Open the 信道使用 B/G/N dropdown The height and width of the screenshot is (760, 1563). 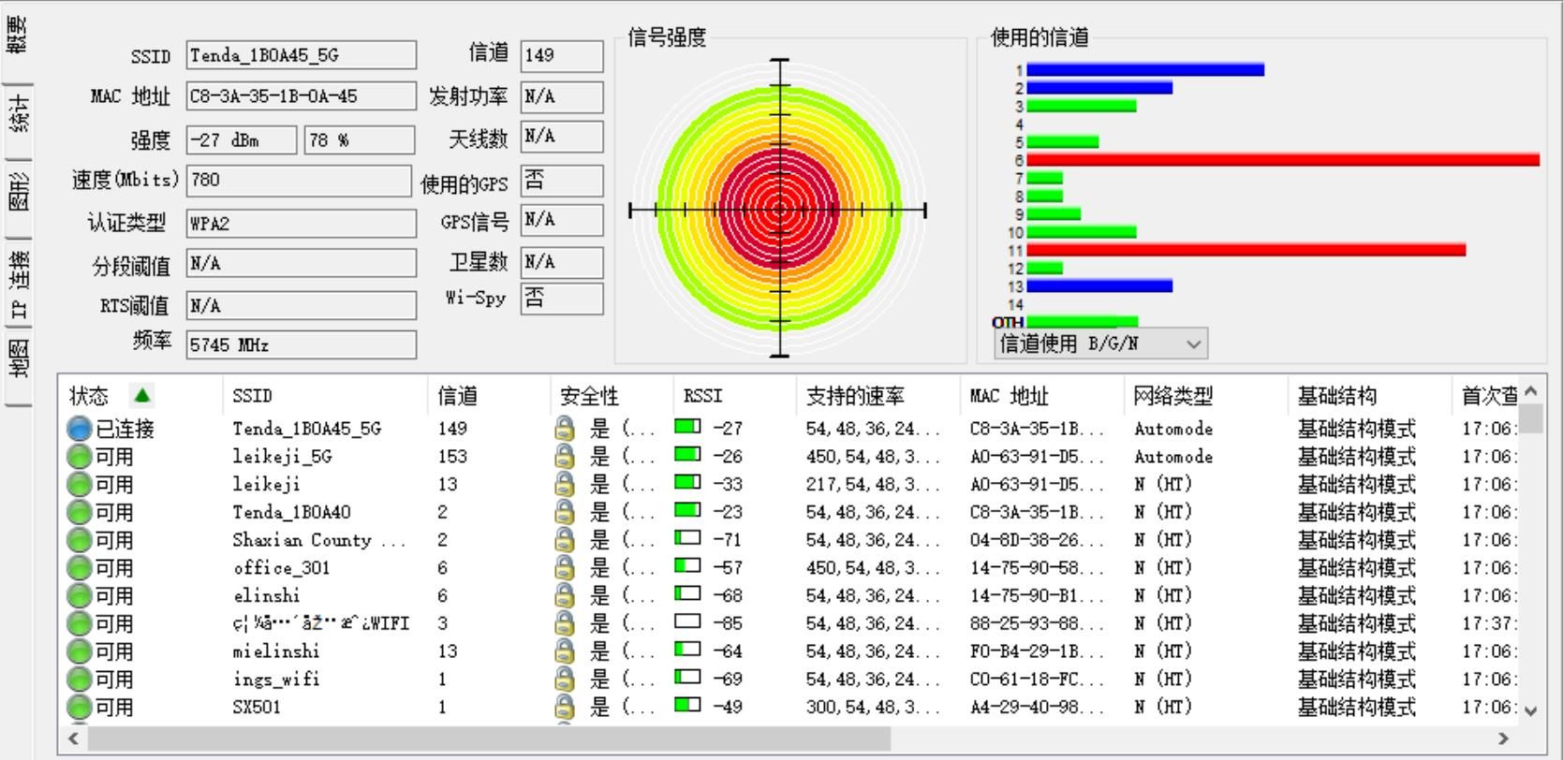click(1100, 343)
